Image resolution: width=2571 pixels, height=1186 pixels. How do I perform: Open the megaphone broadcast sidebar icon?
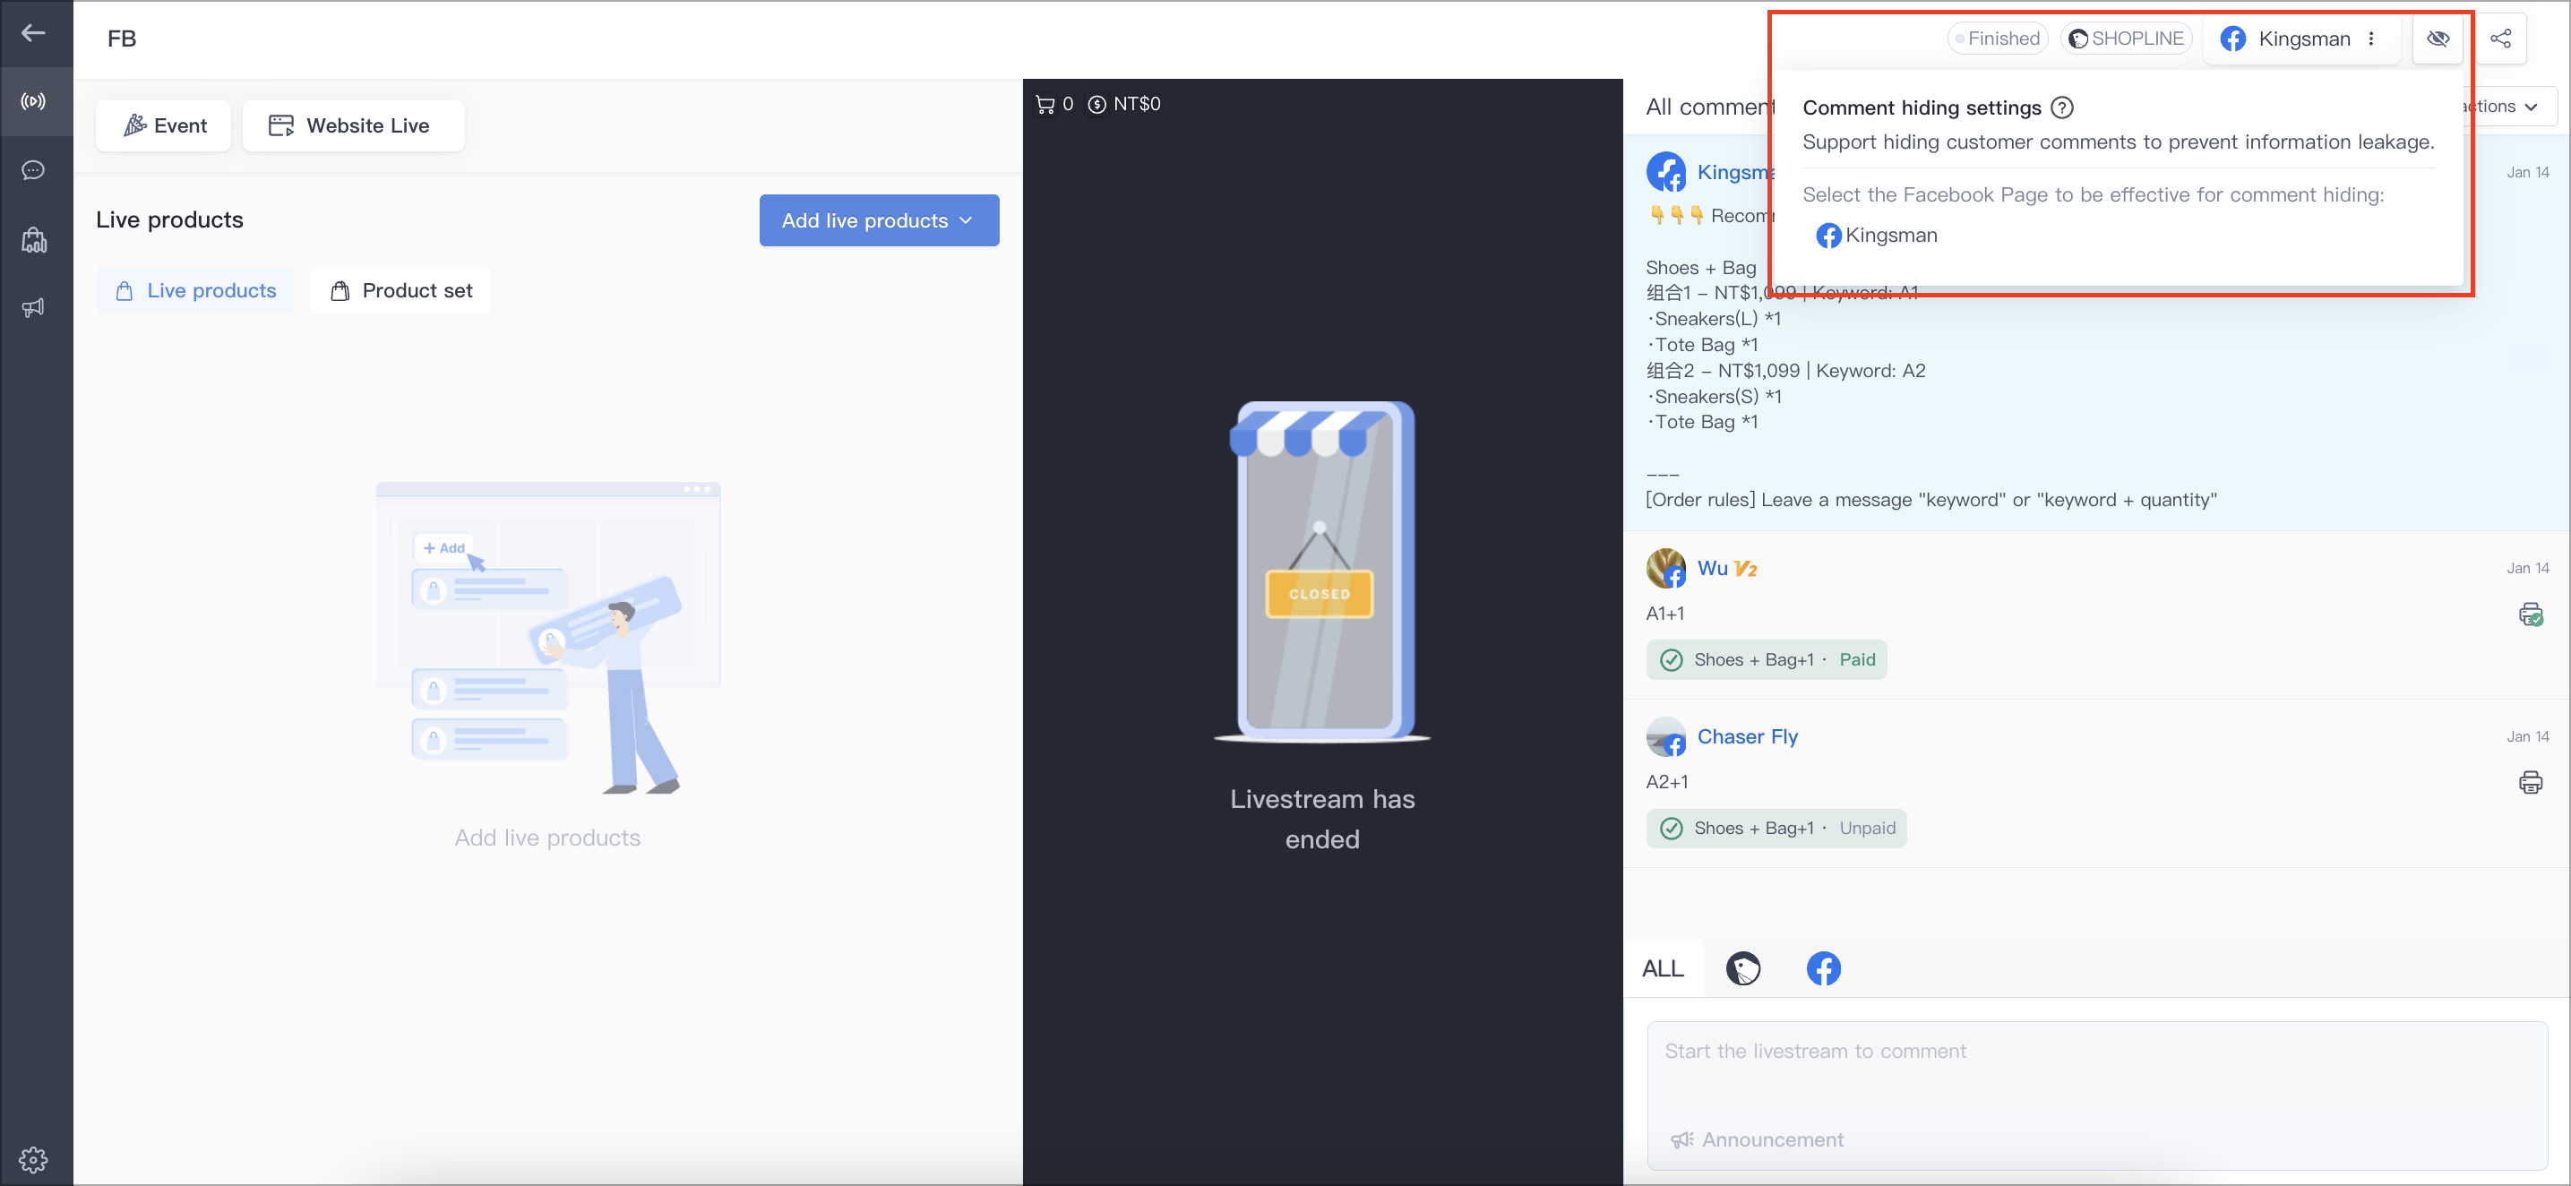click(33, 307)
